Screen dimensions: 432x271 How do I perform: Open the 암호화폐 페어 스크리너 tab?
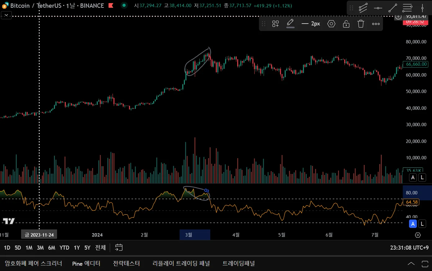pyautogui.click(x=33, y=264)
